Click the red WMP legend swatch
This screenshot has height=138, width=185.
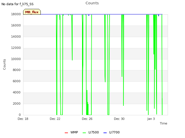tap(66, 133)
